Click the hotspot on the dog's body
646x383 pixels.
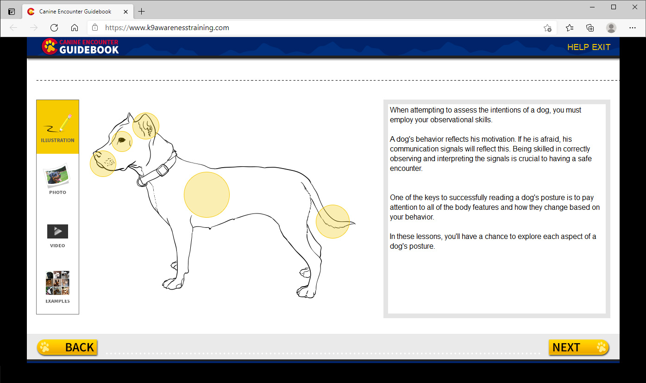207,195
